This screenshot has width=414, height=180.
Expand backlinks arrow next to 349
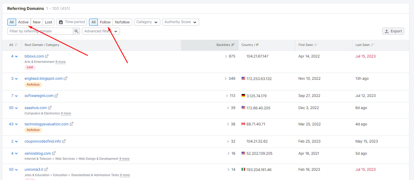coord(226,79)
